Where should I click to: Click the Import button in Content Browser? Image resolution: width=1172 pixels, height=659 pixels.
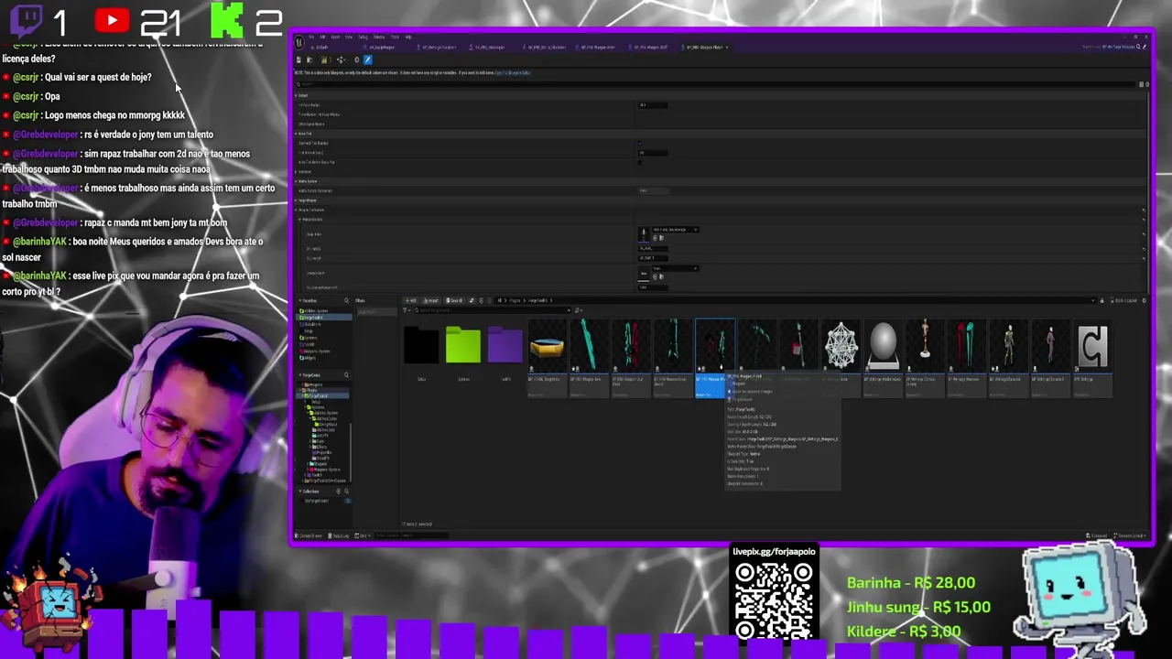(x=431, y=300)
